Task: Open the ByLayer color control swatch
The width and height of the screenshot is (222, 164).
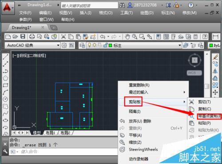Action: click(211, 45)
